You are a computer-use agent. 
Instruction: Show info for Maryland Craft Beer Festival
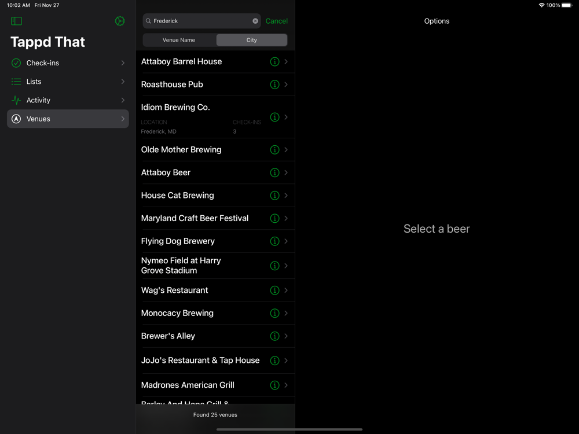[x=274, y=218]
